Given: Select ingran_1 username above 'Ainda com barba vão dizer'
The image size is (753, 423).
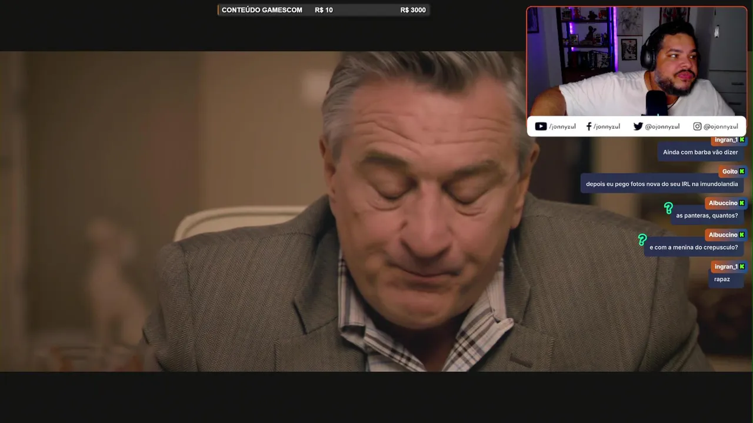Looking at the screenshot, I should [726, 140].
